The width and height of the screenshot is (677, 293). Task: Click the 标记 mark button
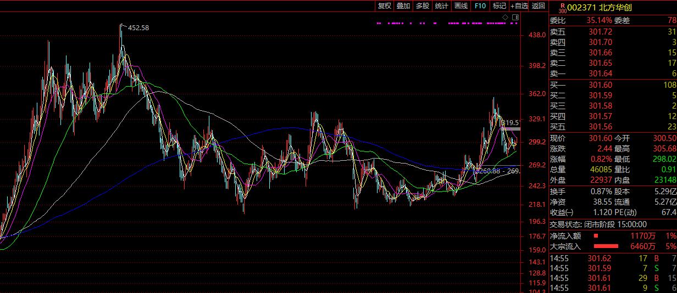499,6
